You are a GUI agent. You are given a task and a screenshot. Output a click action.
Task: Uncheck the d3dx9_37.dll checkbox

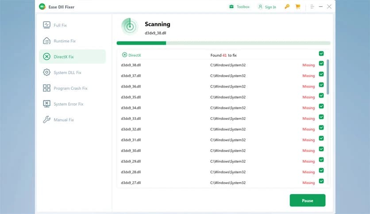(x=321, y=74)
